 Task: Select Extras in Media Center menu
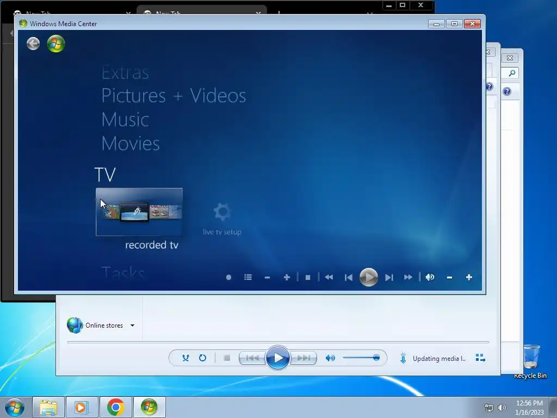[x=125, y=73]
